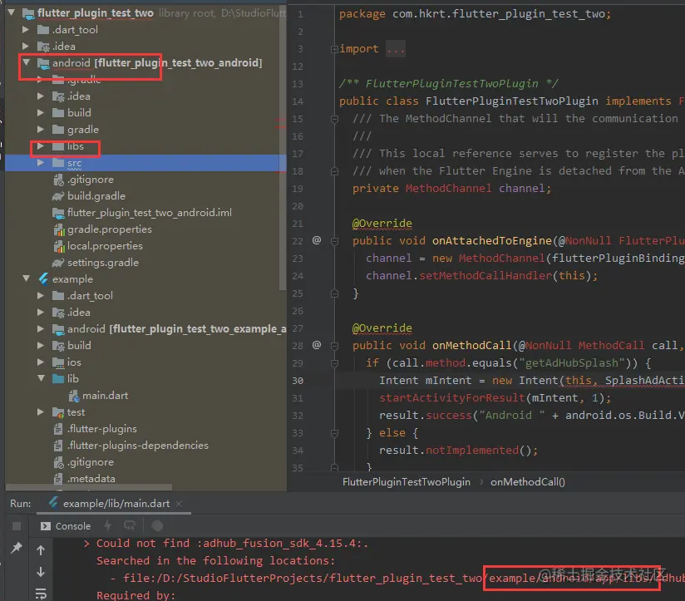The height and width of the screenshot is (601, 685).
Task: Stop the running process
Action: 17,526
